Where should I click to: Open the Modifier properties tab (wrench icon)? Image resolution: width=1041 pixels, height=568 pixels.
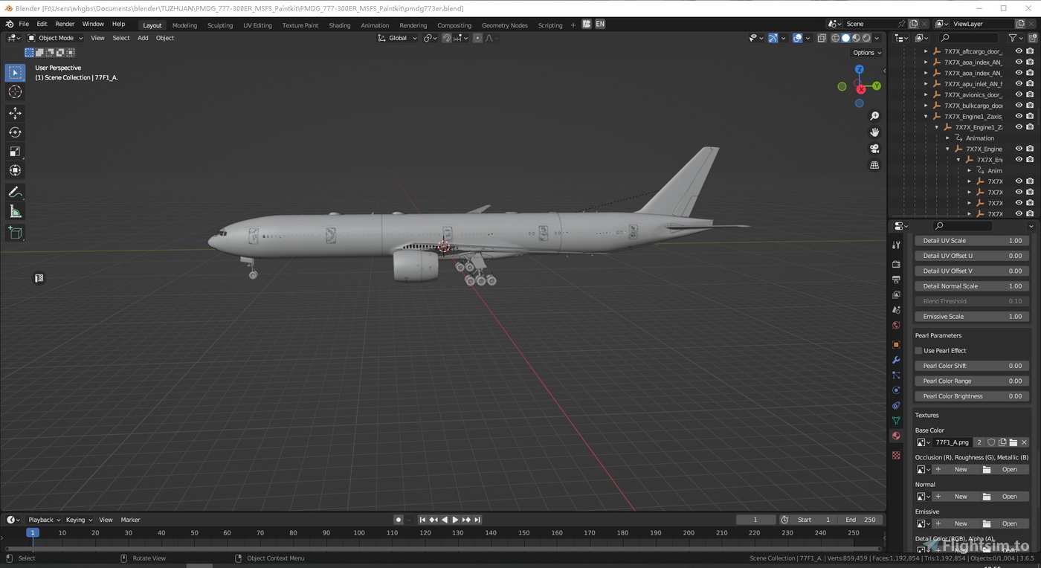coord(895,360)
